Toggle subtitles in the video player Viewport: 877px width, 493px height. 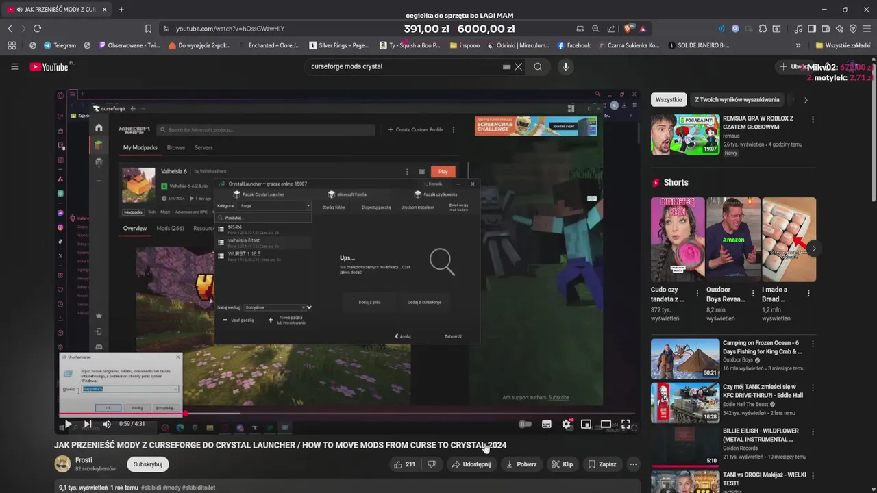pos(547,425)
